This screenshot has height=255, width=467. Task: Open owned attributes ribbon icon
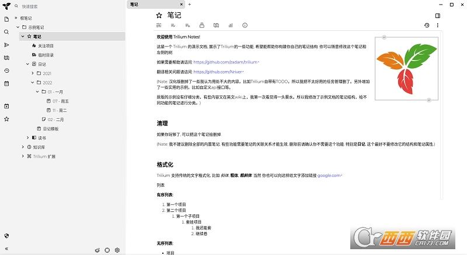(x=173, y=25)
